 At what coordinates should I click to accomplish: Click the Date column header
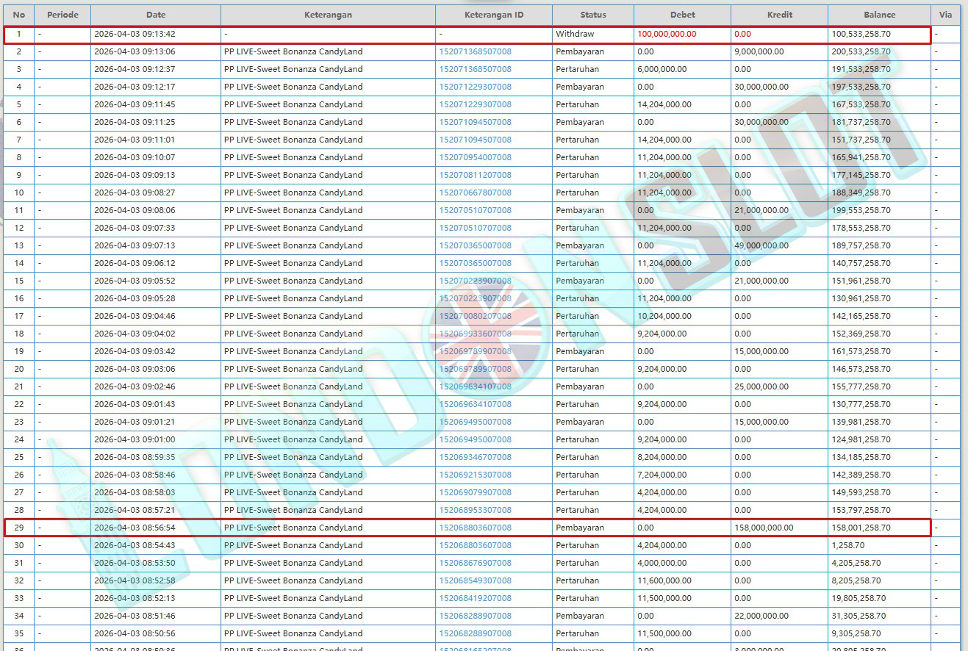pyautogui.click(x=156, y=15)
